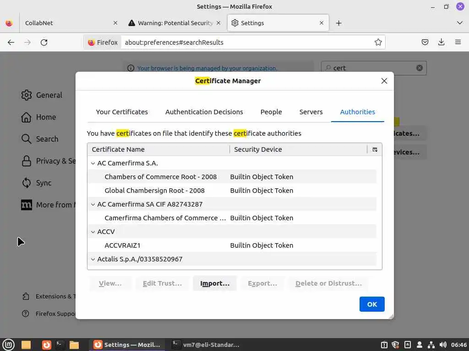Open Sync settings category
469x351 pixels.
[37, 183]
